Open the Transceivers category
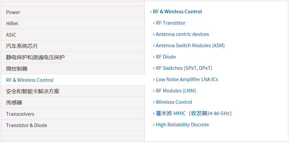Viewport: 290px width, 143px height. (x=20, y=114)
